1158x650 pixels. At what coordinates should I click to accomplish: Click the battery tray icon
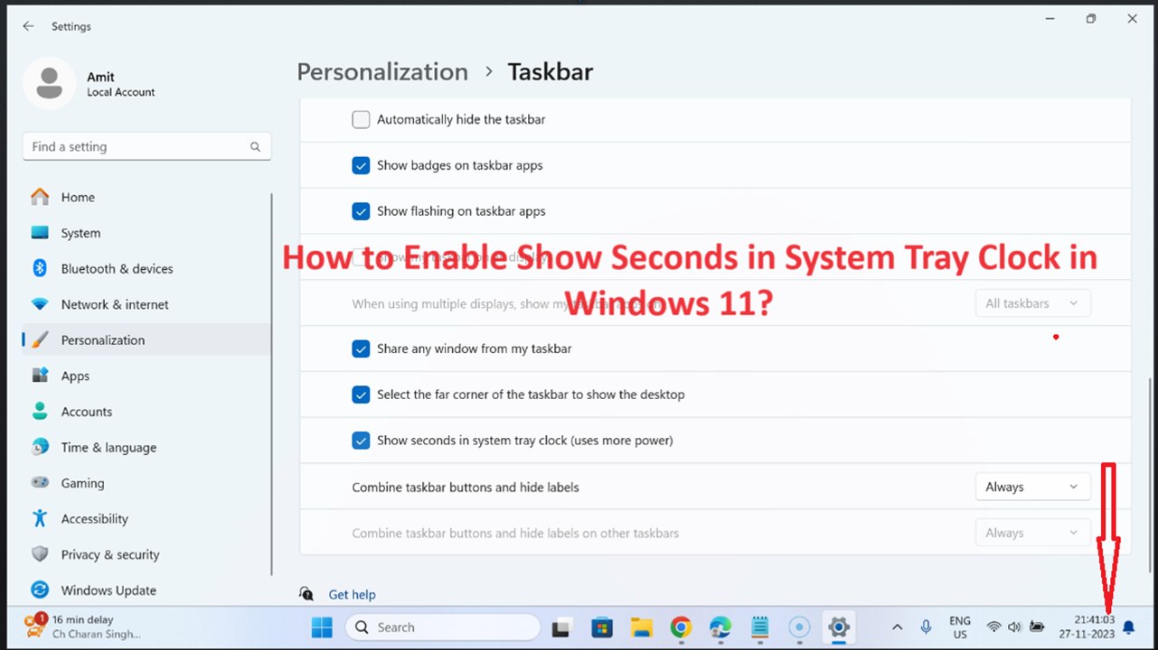point(1037,627)
